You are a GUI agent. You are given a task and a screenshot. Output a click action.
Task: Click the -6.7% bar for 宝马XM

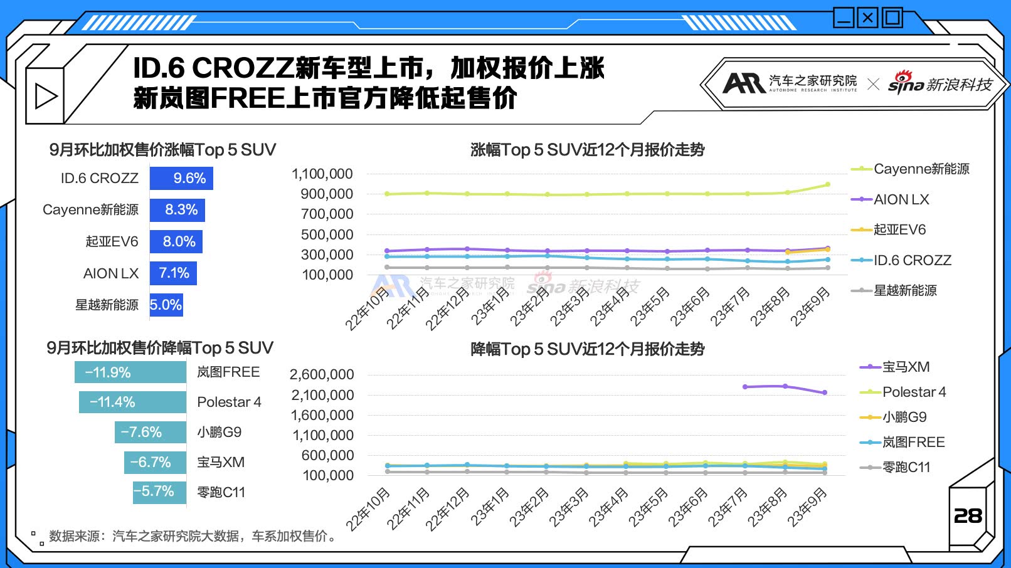155,463
